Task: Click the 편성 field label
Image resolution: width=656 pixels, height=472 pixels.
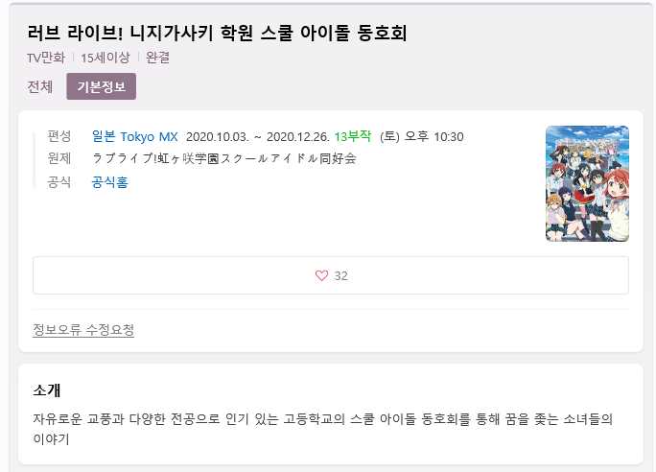Action: [59, 136]
